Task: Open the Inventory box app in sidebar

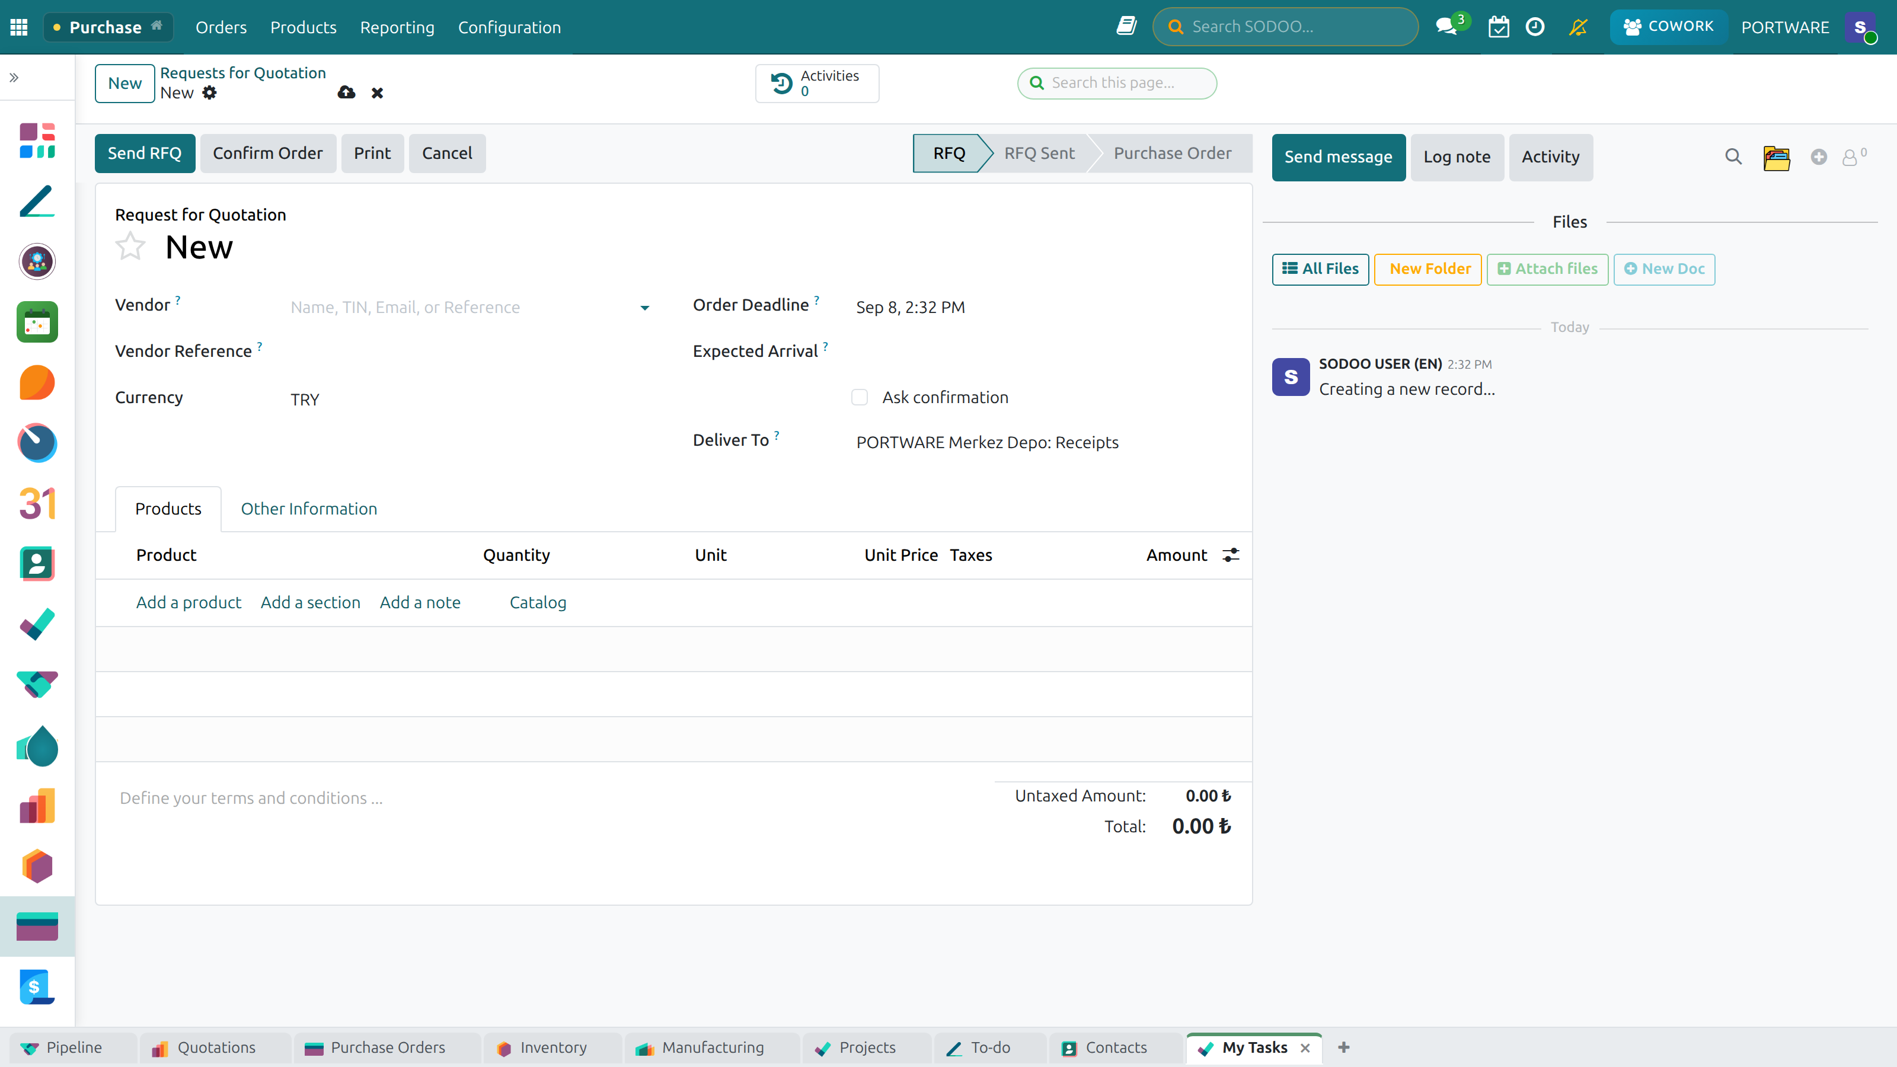Action: tap(37, 866)
